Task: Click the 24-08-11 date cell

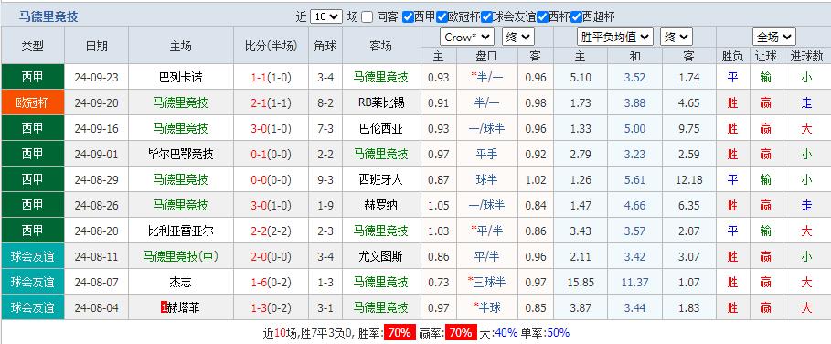Action: [97, 256]
